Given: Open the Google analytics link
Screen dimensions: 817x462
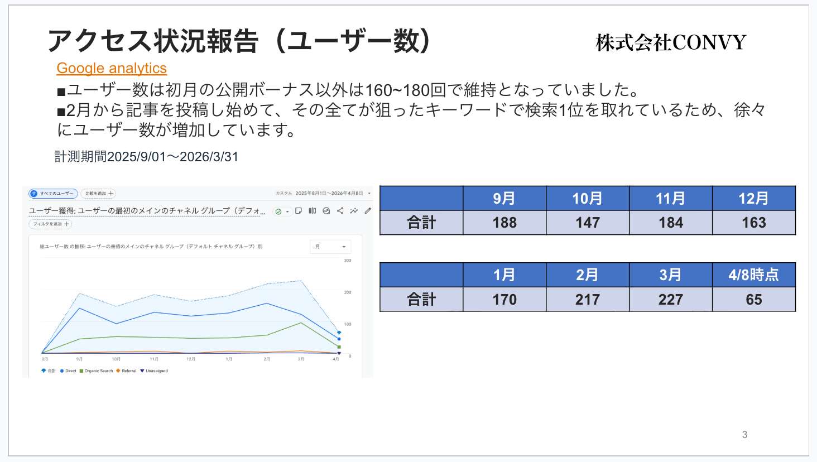Looking at the screenshot, I should pyautogui.click(x=112, y=68).
